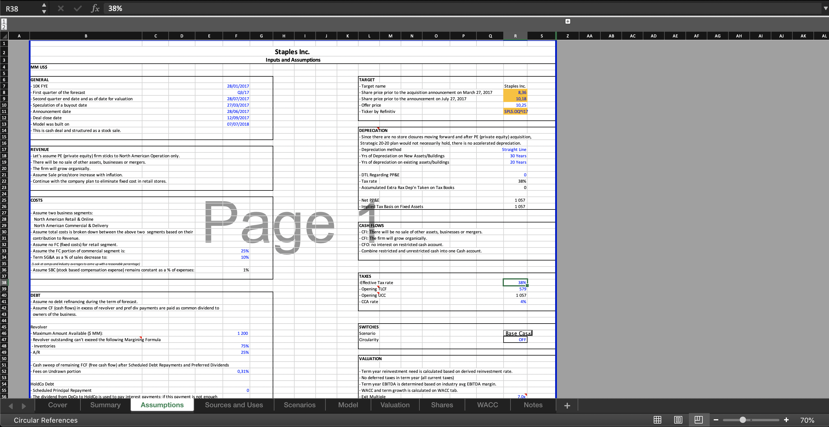
Task: Open the Scenarios sheet tab
Action: pyautogui.click(x=299, y=405)
